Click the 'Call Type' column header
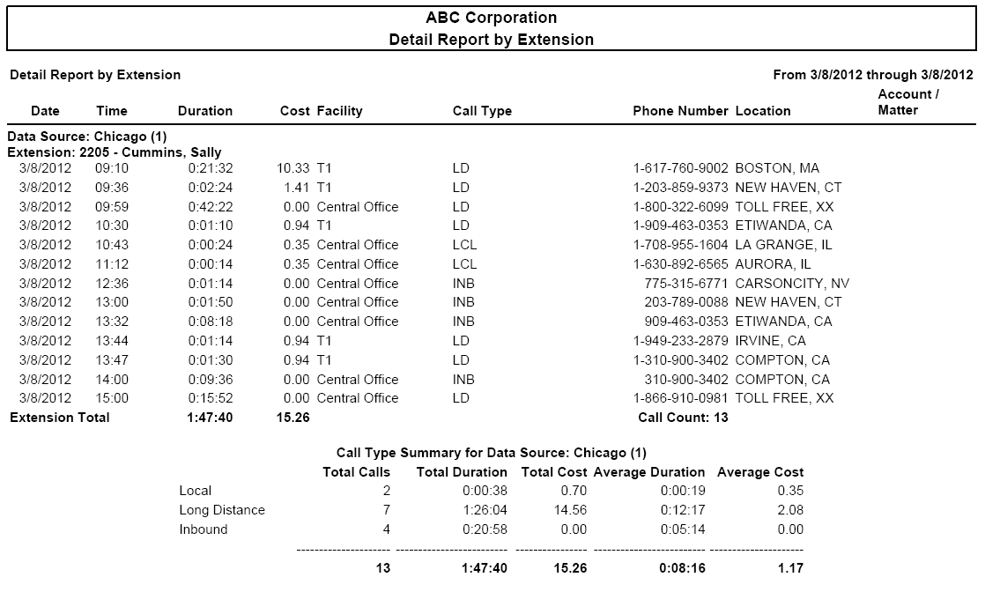985x592 pixels. click(482, 111)
